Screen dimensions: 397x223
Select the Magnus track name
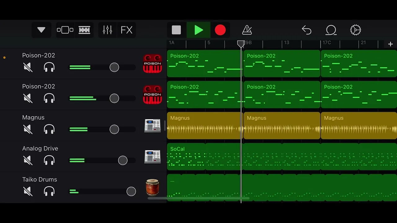(x=33, y=117)
